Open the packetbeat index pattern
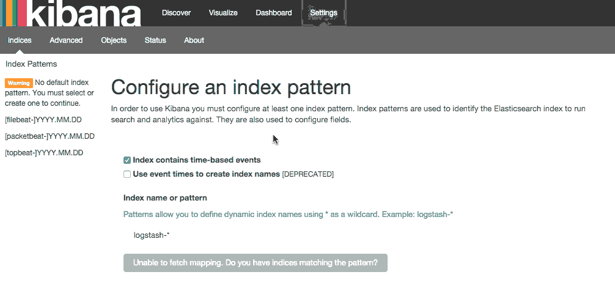The image size is (615, 291). (50, 136)
